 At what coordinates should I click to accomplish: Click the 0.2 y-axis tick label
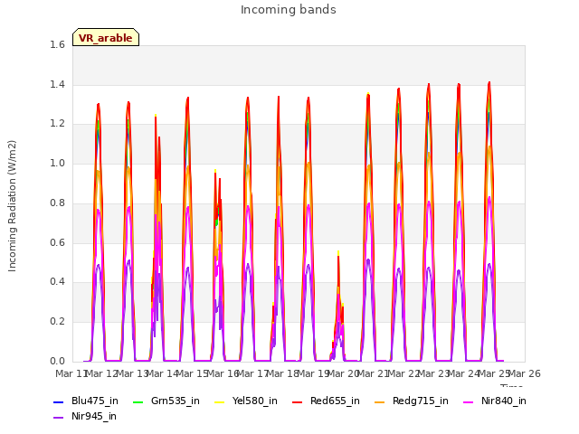(x=57, y=322)
